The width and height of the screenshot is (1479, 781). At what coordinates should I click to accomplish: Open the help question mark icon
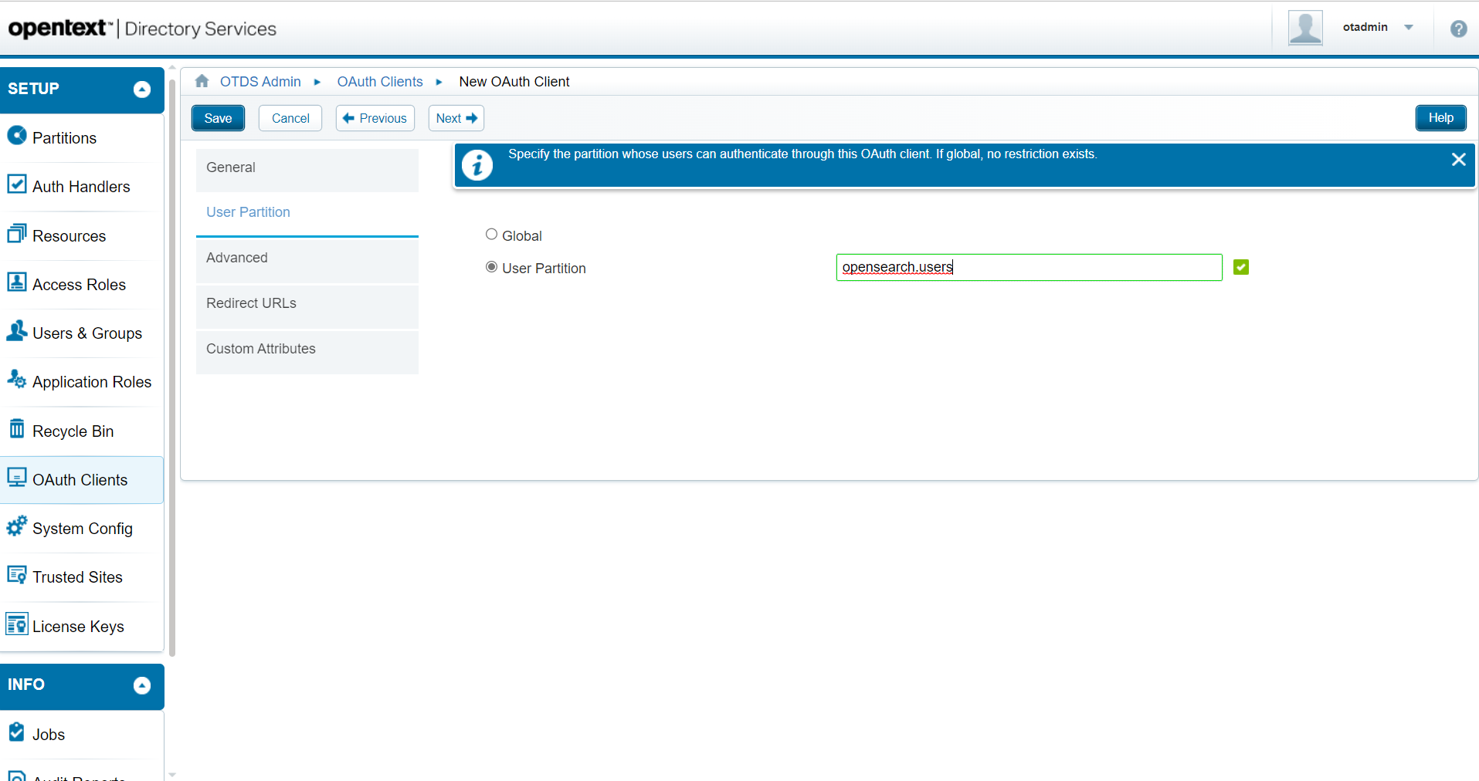[1458, 29]
